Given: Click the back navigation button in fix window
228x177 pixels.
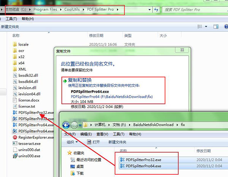Looking at the screenshot, I should coord(66,125).
